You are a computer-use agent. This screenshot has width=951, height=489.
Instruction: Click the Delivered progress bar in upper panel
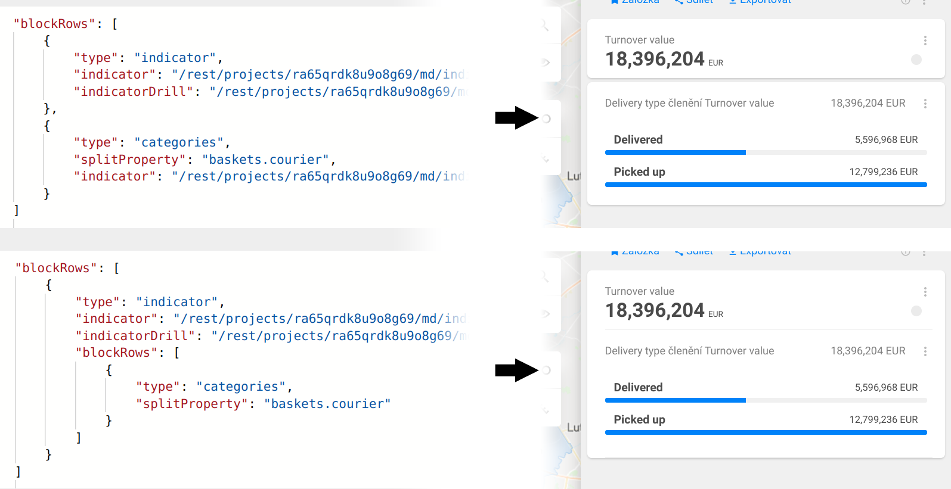pyautogui.click(x=675, y=152)
